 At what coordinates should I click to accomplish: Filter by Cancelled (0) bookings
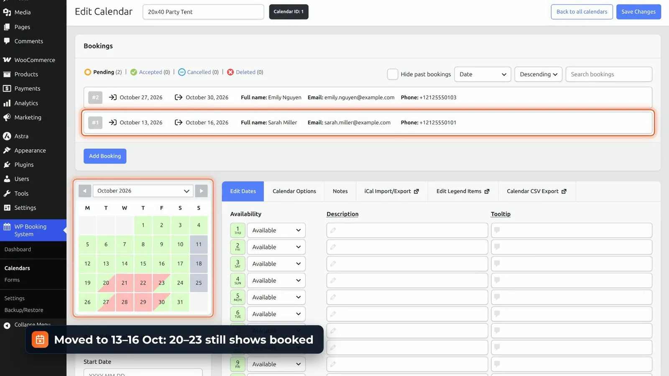click(x=198, y=72)
